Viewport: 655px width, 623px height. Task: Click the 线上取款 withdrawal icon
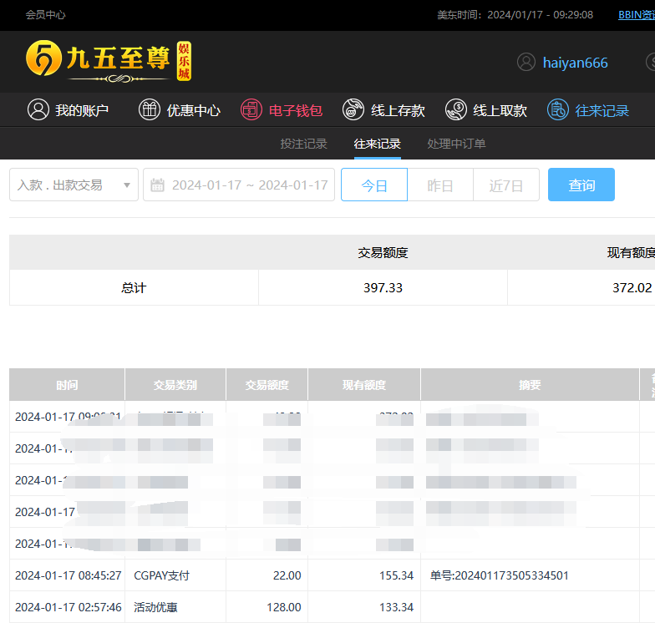click(456, 109)
